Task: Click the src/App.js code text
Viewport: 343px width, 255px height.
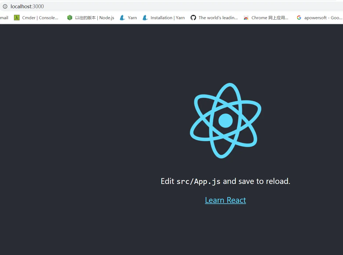Action: point(198,181)
